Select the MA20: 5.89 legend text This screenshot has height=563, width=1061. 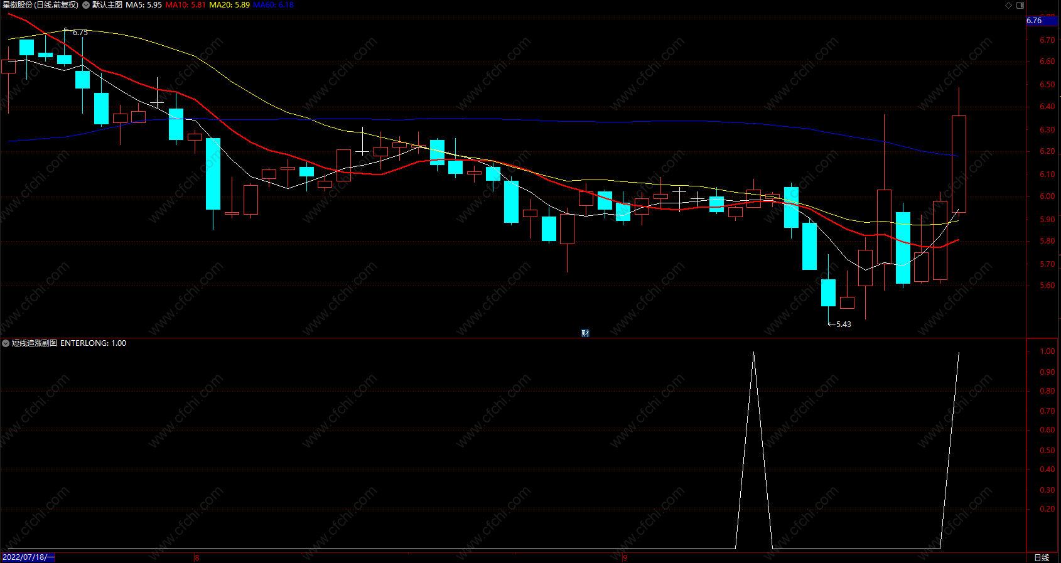[229, 5]
